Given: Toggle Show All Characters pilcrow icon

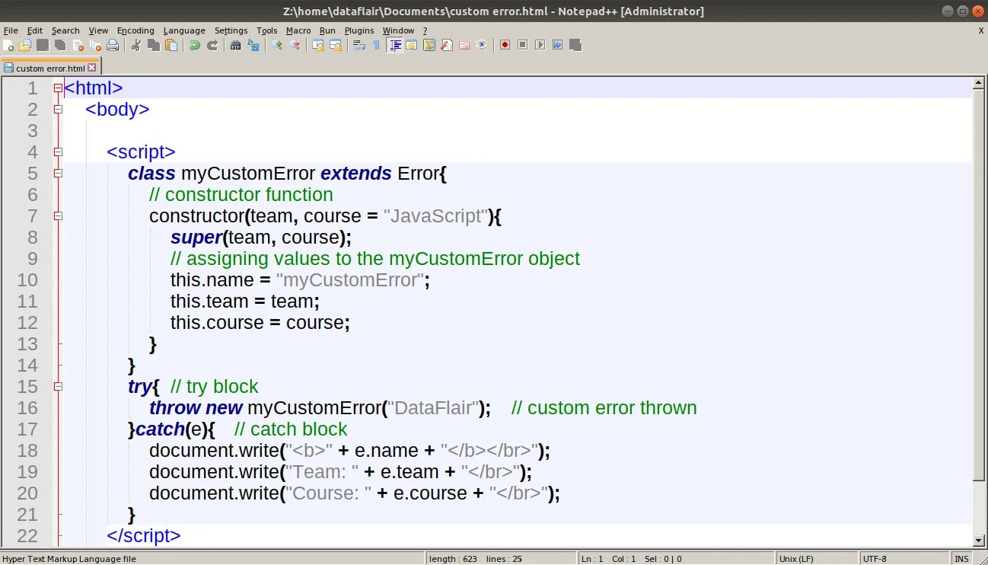Looking at the screenshot, I should 376,45.
